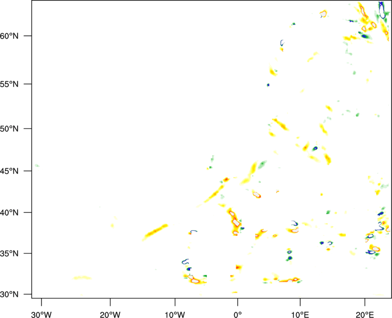The height and width of the screenshot is (318, 392).
Task: Click the 20°W longitude label
Action: (110, 315)
